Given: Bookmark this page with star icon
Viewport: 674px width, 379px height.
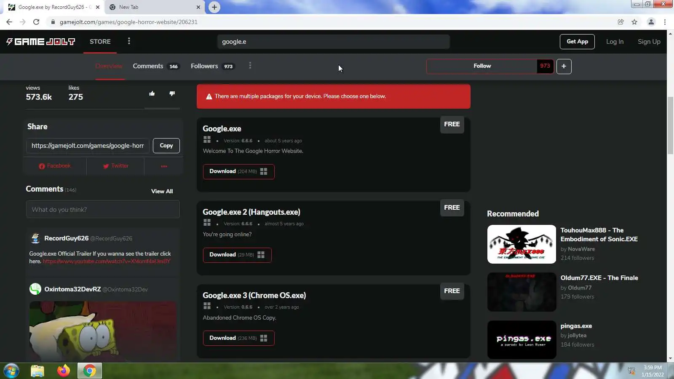Looking at the screenshot, I should pyautogui.click(x=634, y=22).
